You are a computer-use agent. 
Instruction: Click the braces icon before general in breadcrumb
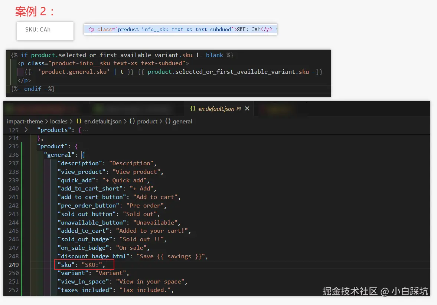coord(168,121)
